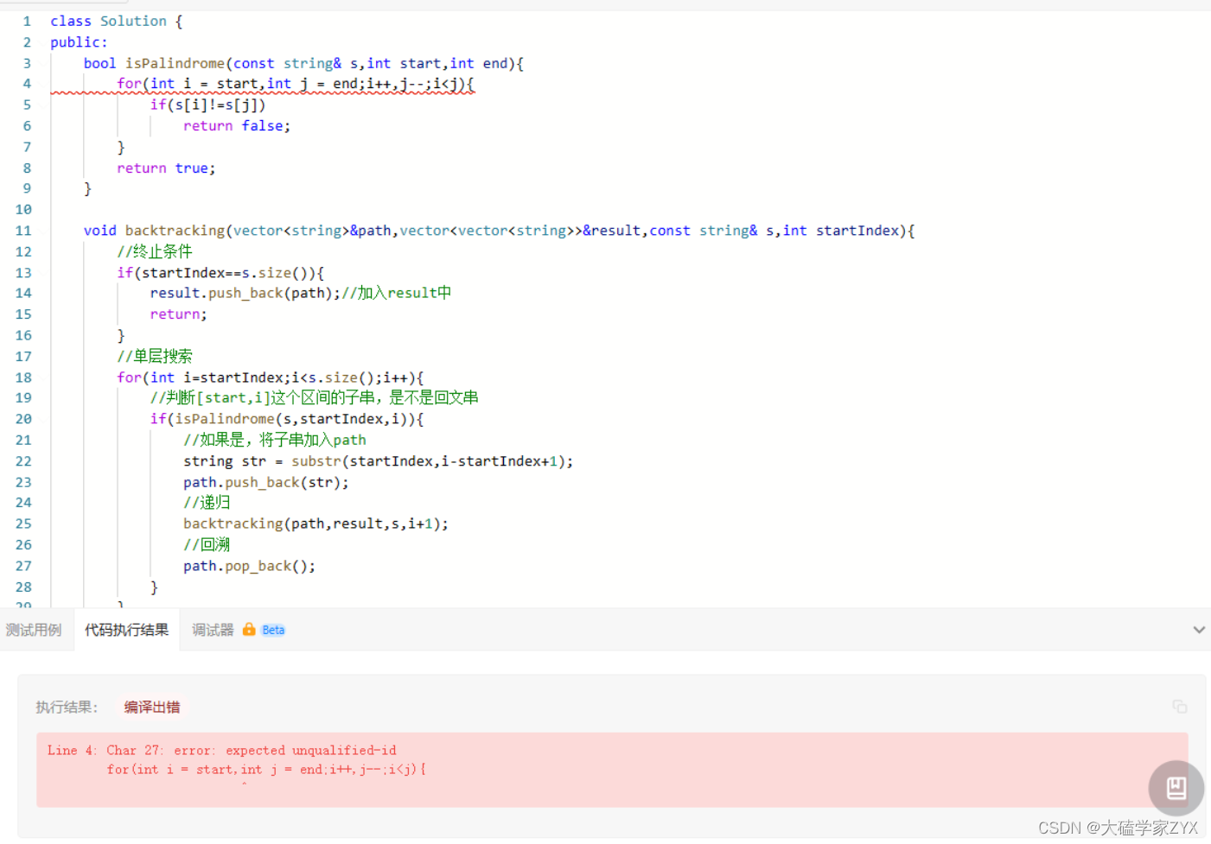Click line number 11 in gutter
This screenshot has height=844, width=1211.
[23, 231]
